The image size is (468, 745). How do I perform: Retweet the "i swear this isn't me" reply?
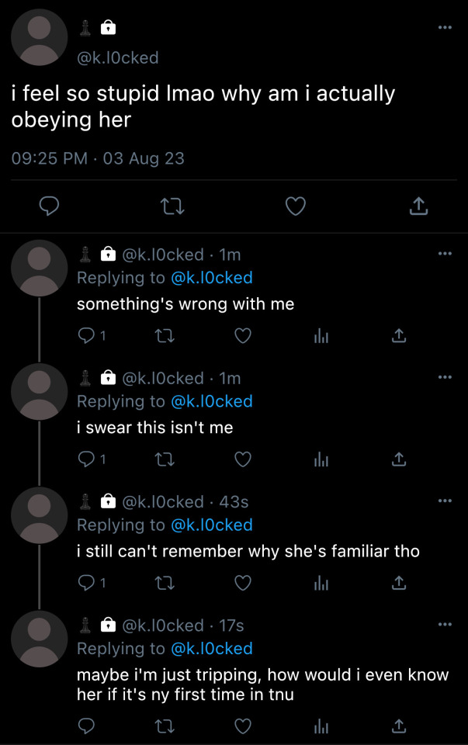click(x=163, y=459)
